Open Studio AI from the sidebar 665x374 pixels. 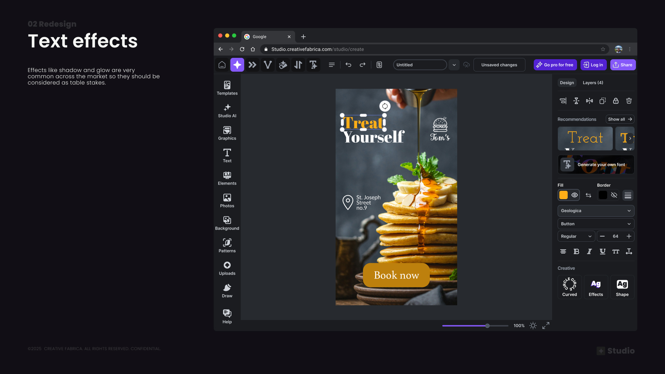tap(227, 110)
